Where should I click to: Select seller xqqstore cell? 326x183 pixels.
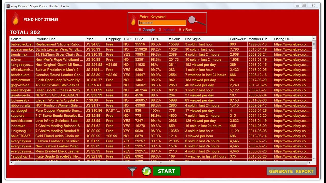pyautogui.click(x=22, y=115)
